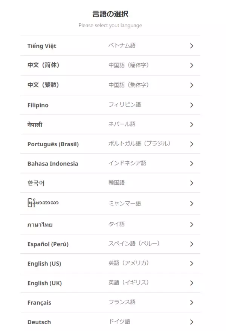Image resolution: width=226 pixels, height=331 pixels.
Task: Select English (US) language
Action: click(x=44, y=264)
